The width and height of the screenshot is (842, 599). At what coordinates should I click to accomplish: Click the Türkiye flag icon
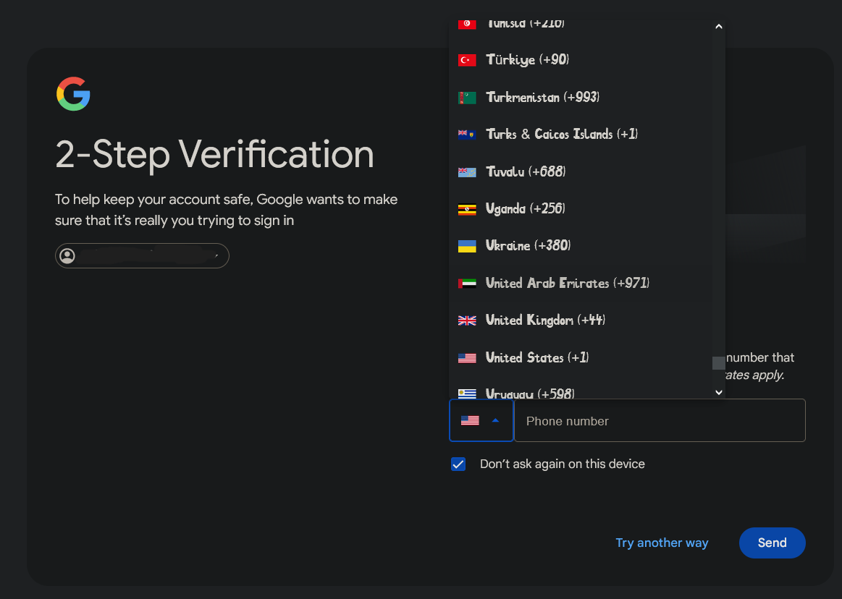tap(467, 60)
